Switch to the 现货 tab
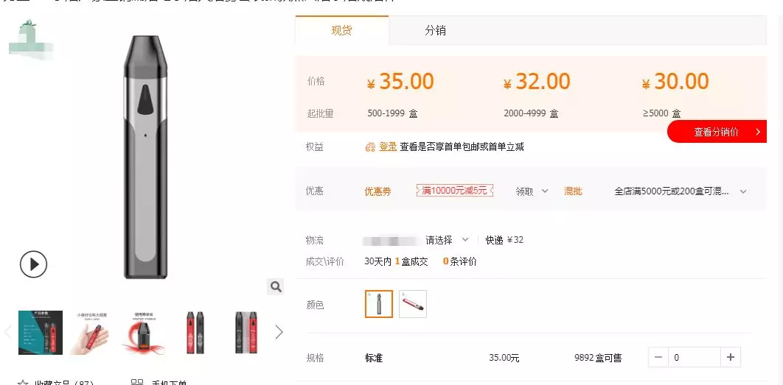 tap(341, 30)
